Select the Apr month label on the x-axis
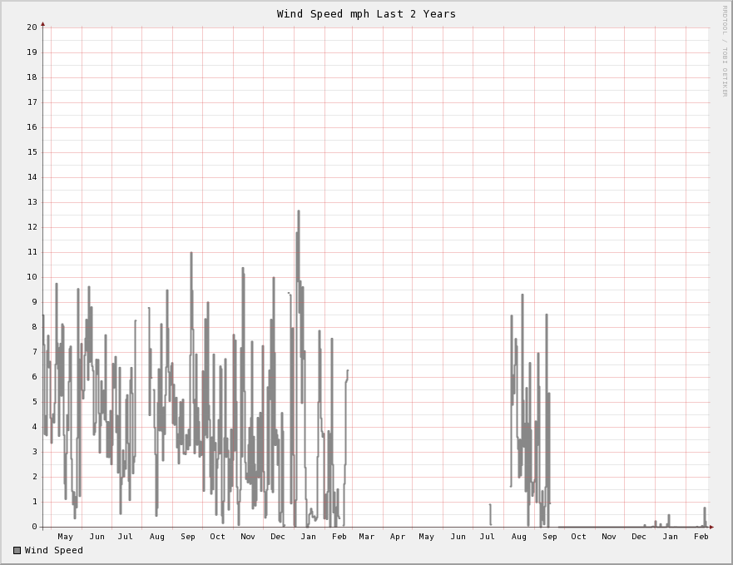The width and height of the screenshot is (733, 565). pyautogui.click(x=398, y=537)
